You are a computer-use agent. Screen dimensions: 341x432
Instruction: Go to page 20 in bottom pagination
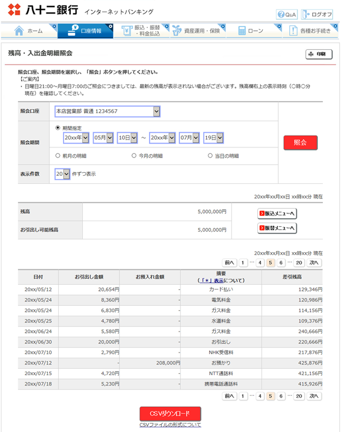pyautogui.click(x=299, y=396)
